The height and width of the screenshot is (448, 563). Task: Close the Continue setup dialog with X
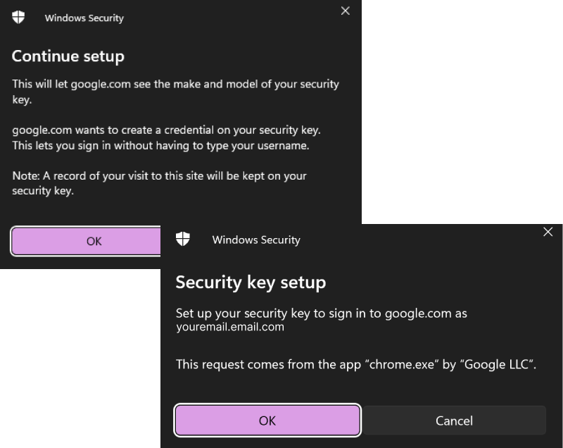[345, 11]
